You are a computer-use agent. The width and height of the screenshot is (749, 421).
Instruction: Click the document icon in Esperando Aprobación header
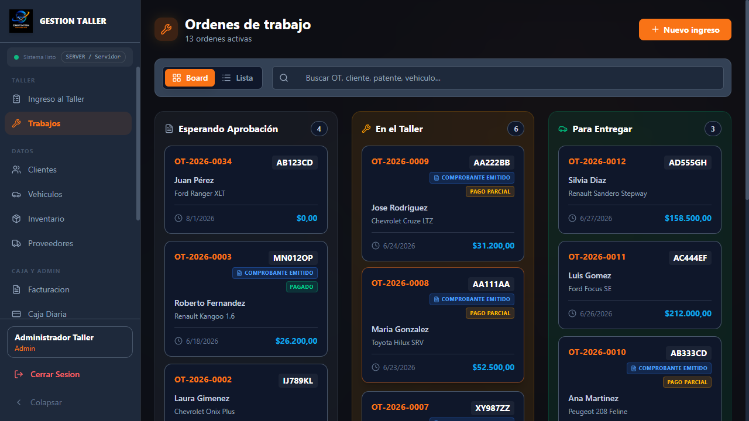coord(169,129)
